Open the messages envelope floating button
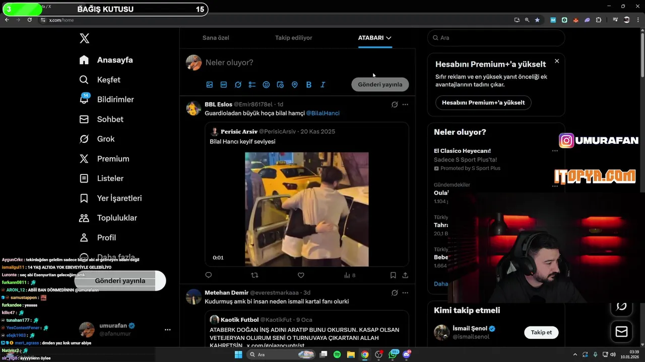 [621, 331]
